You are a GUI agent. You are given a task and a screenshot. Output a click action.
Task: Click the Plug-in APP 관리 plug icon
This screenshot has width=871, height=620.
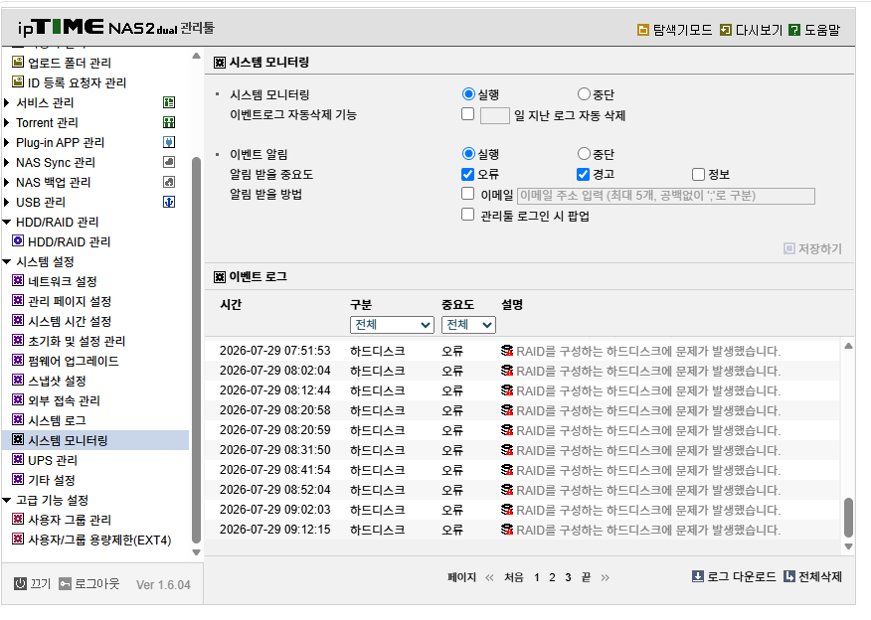[169, 142]
